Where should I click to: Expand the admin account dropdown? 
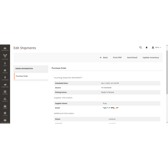(x=157, y=48)
